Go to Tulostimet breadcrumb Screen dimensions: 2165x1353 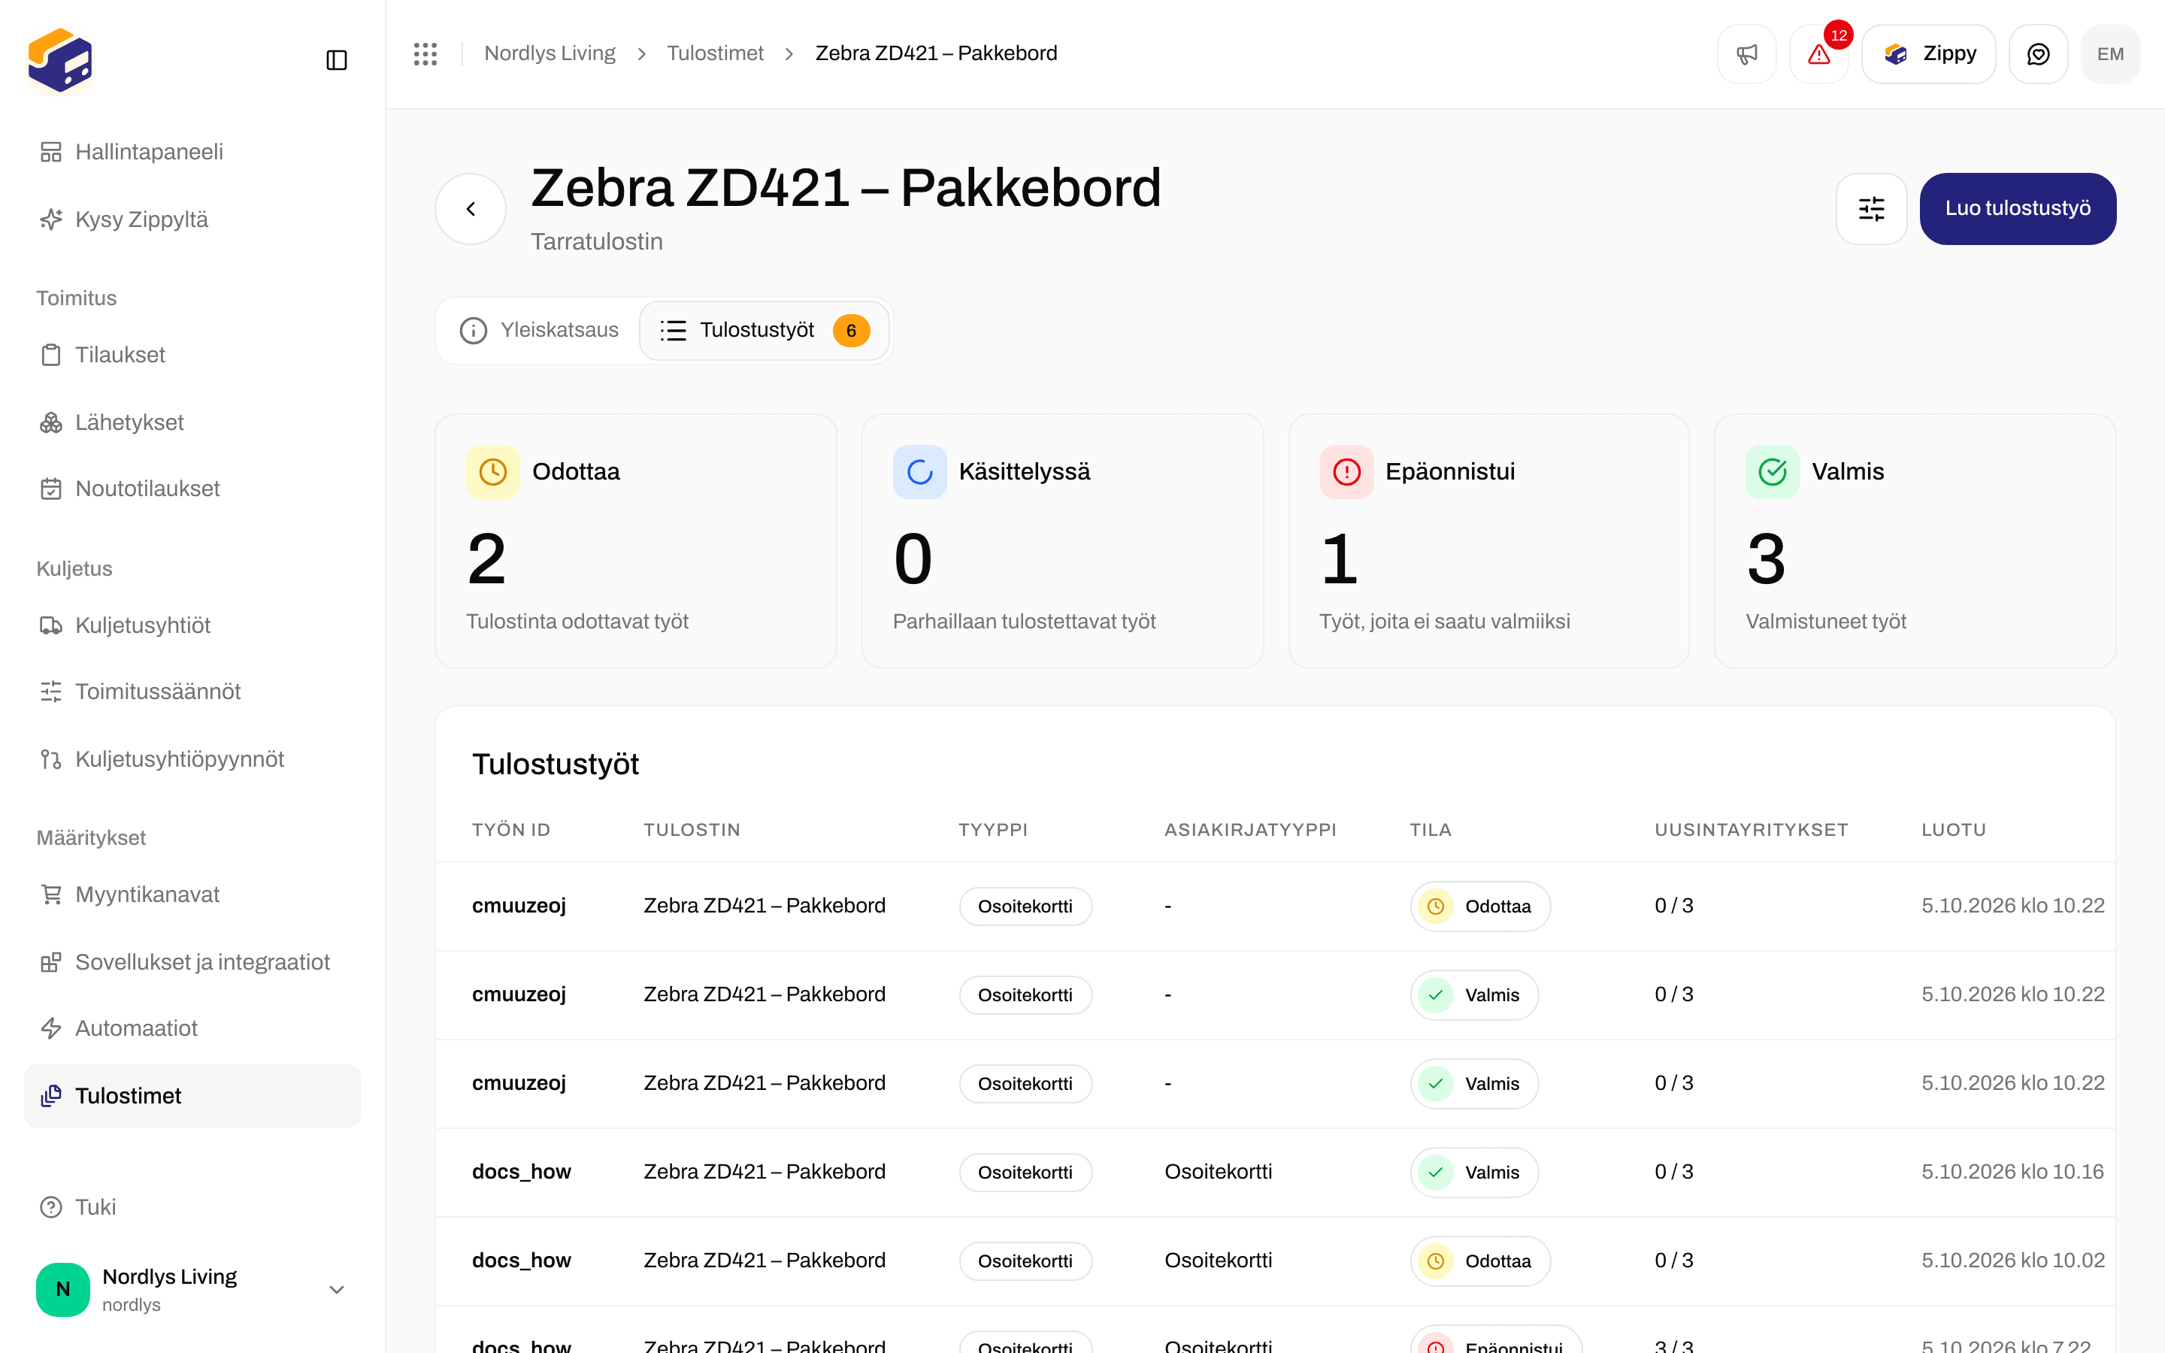pos(715,53)
